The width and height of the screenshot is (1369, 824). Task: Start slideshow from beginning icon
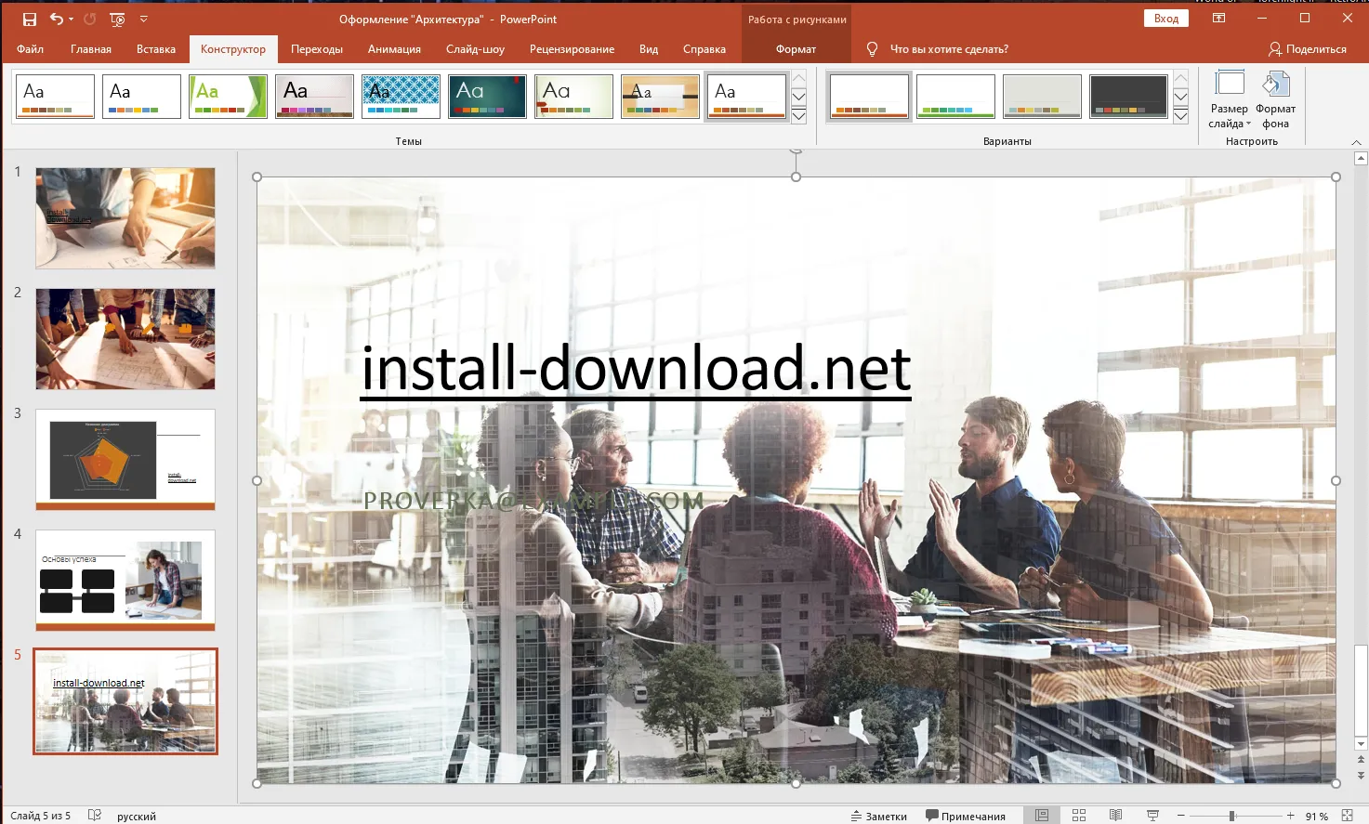(x=117, y=20)
